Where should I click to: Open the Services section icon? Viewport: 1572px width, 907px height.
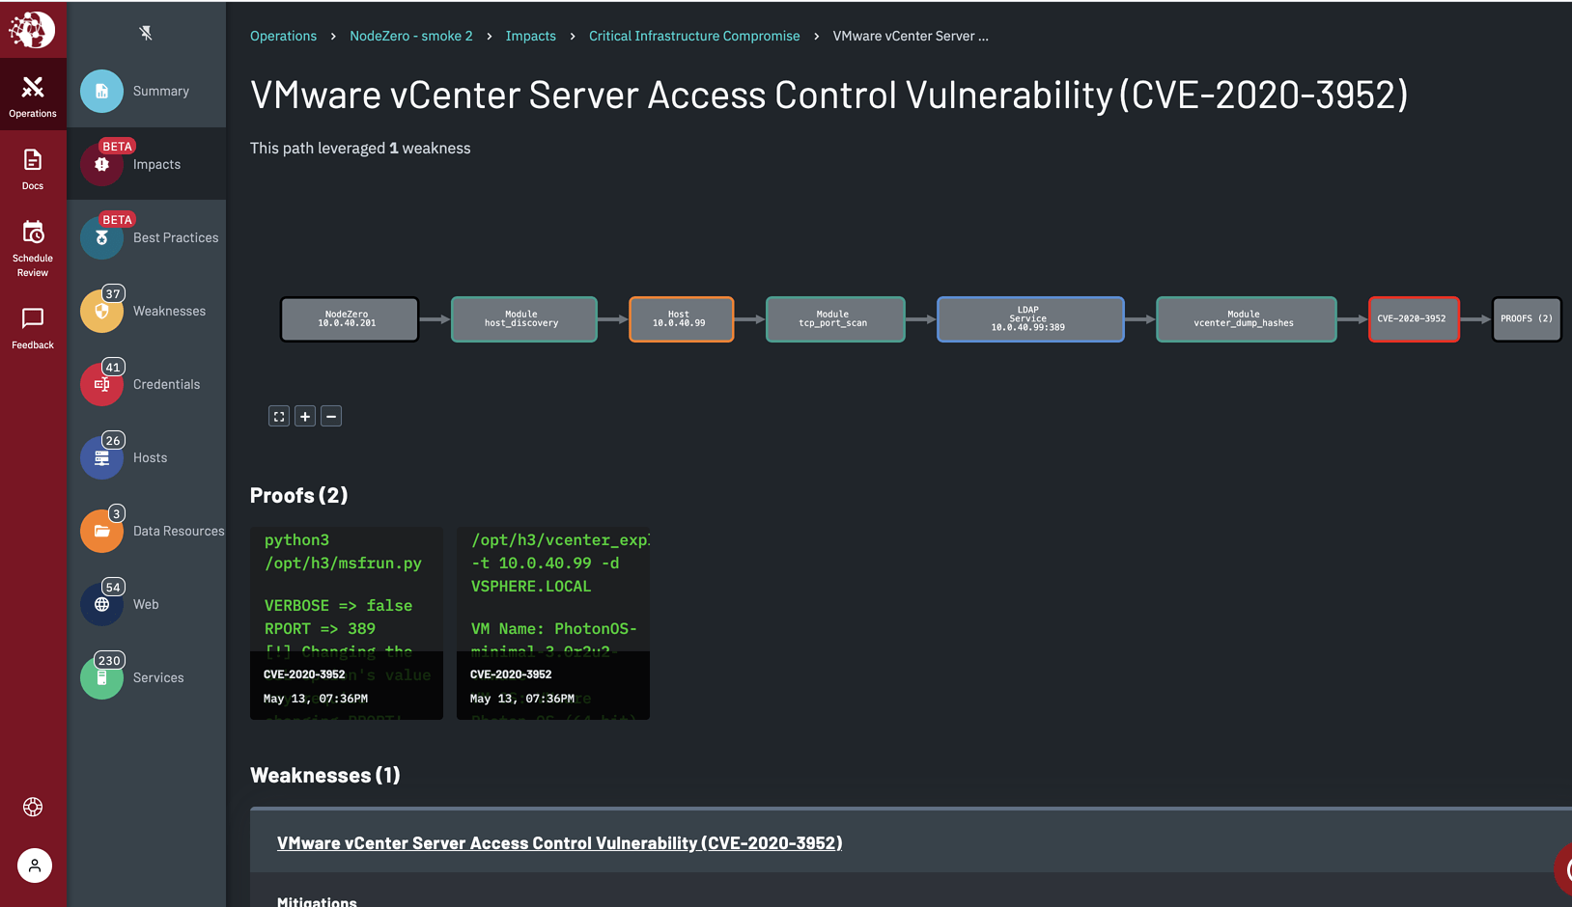pyautogui.click(x=102, y=677)
